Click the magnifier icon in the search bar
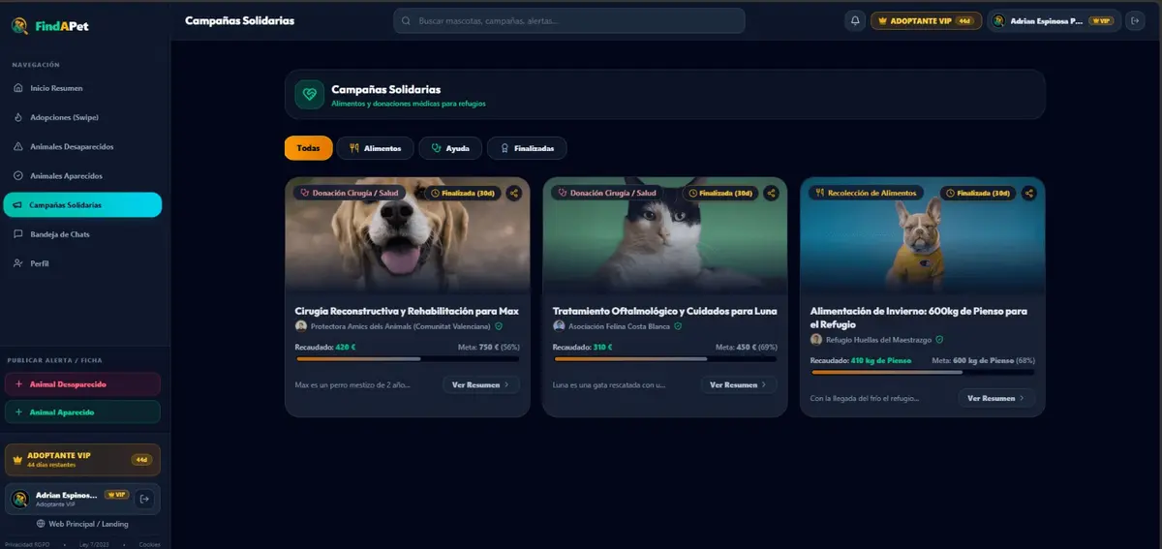The width and height of the screenshot is (1162, 549). point(406,20)
